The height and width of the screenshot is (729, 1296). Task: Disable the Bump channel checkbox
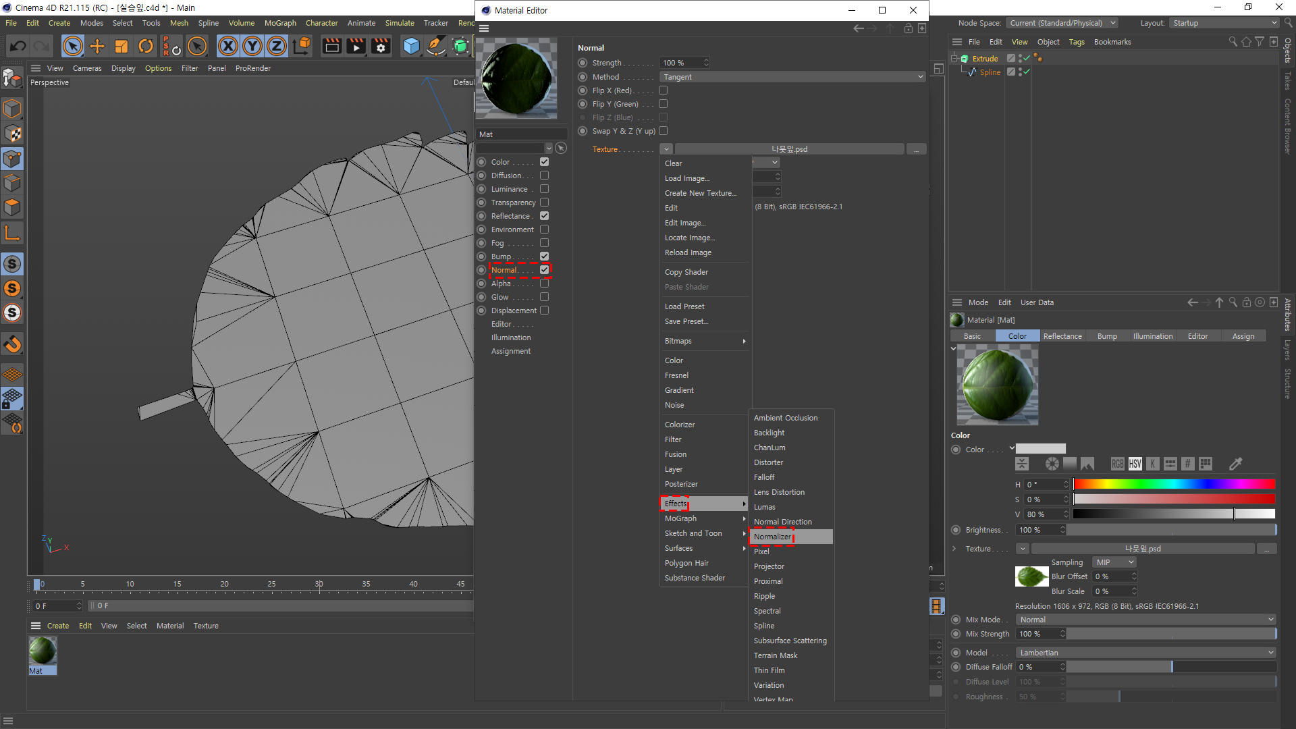click(544, 256)
